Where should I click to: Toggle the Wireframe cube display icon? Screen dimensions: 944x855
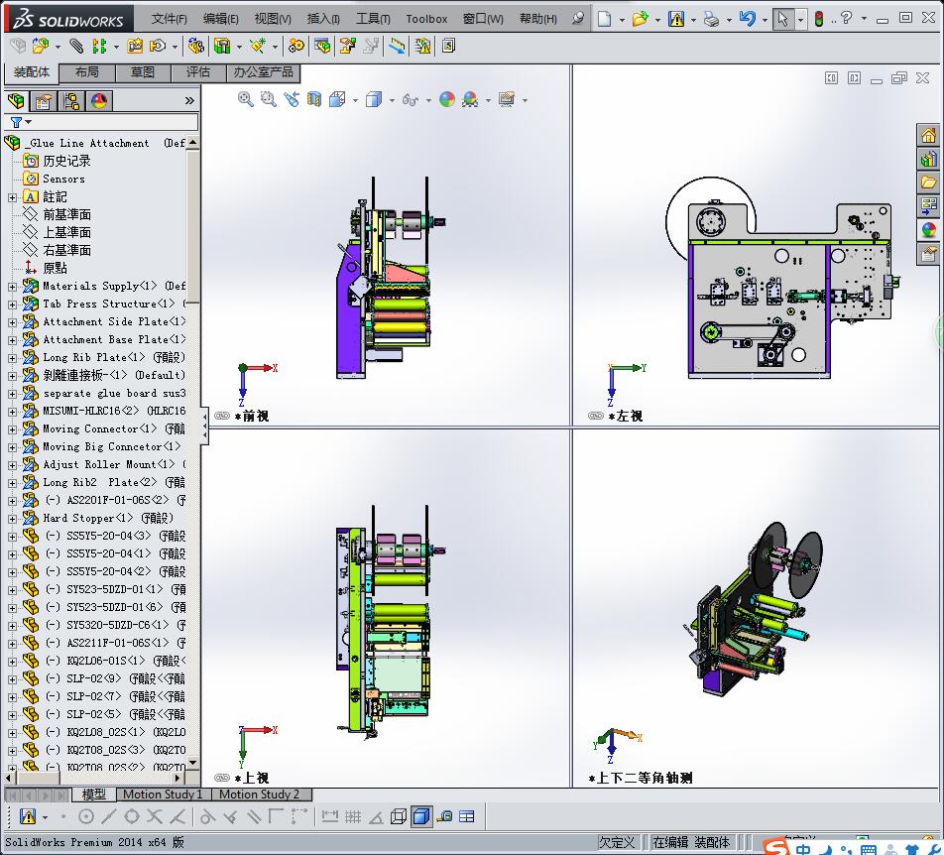point(398,816)
